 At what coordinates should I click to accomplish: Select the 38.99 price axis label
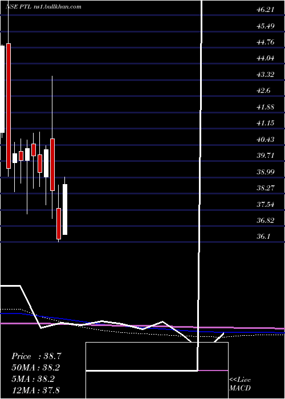265,172
